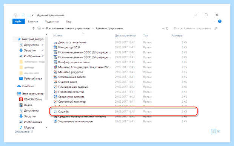Select Диск восстановления shortcut icon

pos(55,43)
